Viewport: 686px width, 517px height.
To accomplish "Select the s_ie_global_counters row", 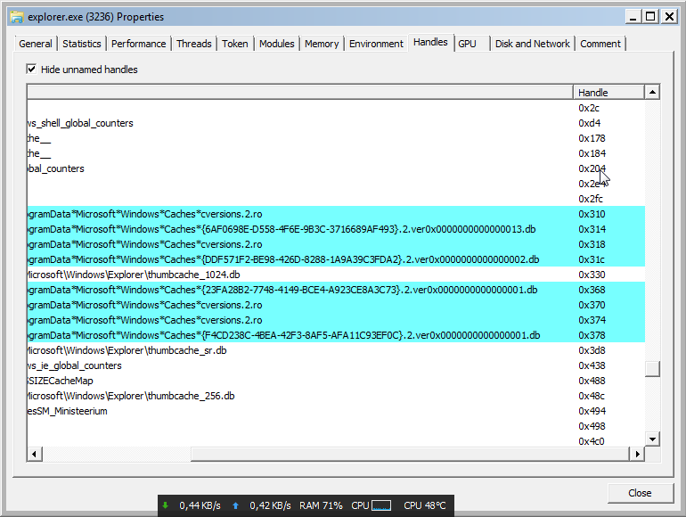I will tap(336, 365).
